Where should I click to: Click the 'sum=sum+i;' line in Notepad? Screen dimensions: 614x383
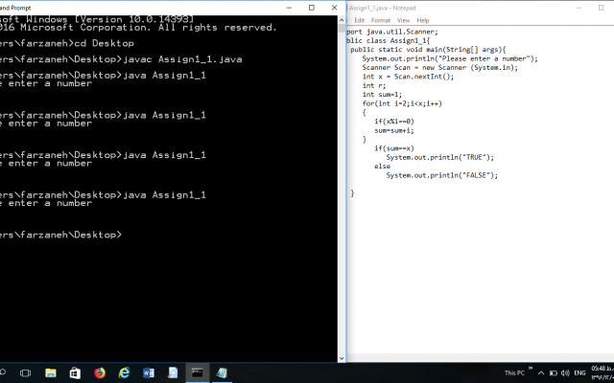point(394,130)
